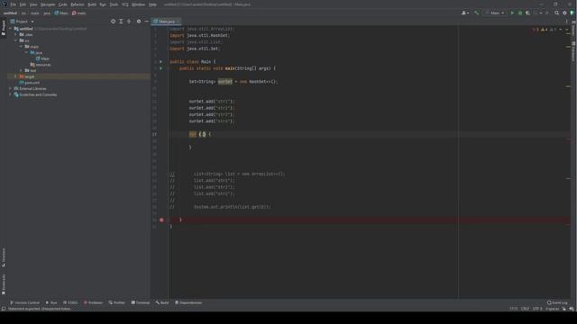Click run gutter arrow beside main method

coord(160,68)
